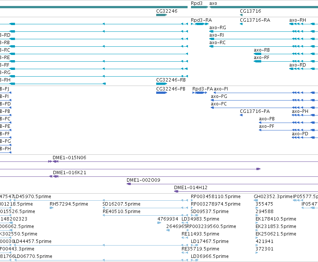Click the CG13716-RA transcript label
The height and width of the screenshot is (262, 318).
click(x=255, y=20)
